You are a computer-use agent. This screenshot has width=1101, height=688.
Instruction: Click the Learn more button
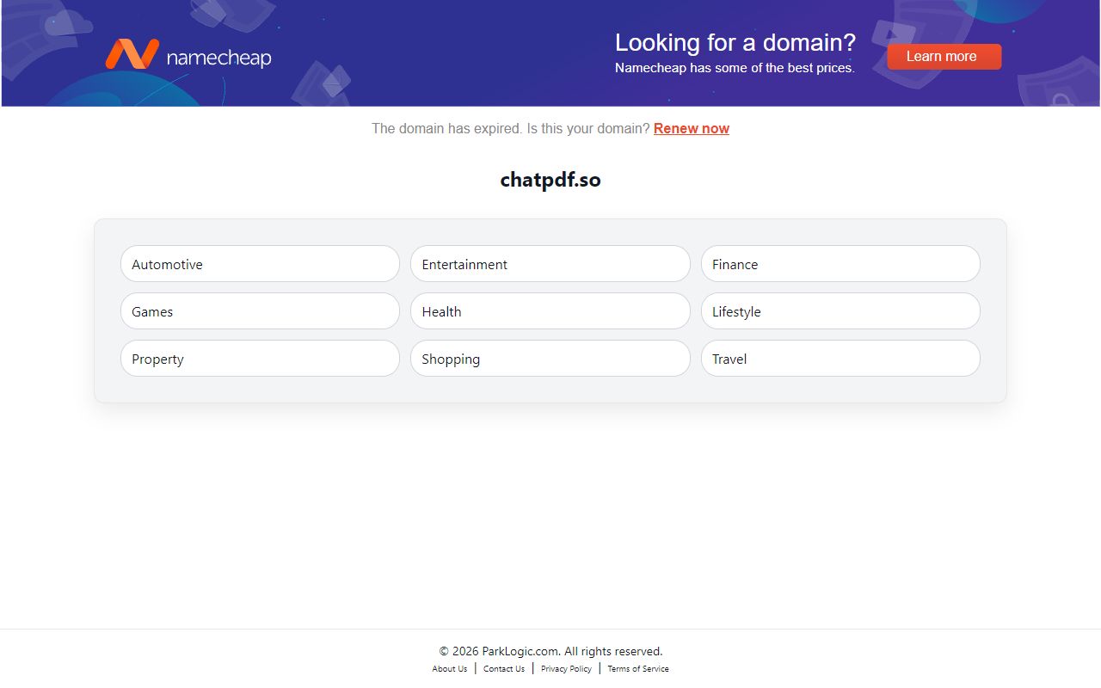944,56
